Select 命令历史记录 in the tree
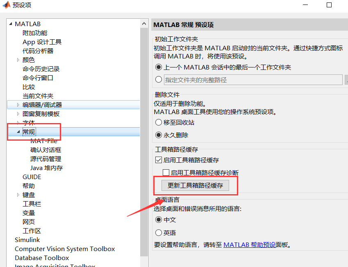This screenshot has width=348, height=267. [41, 69]
